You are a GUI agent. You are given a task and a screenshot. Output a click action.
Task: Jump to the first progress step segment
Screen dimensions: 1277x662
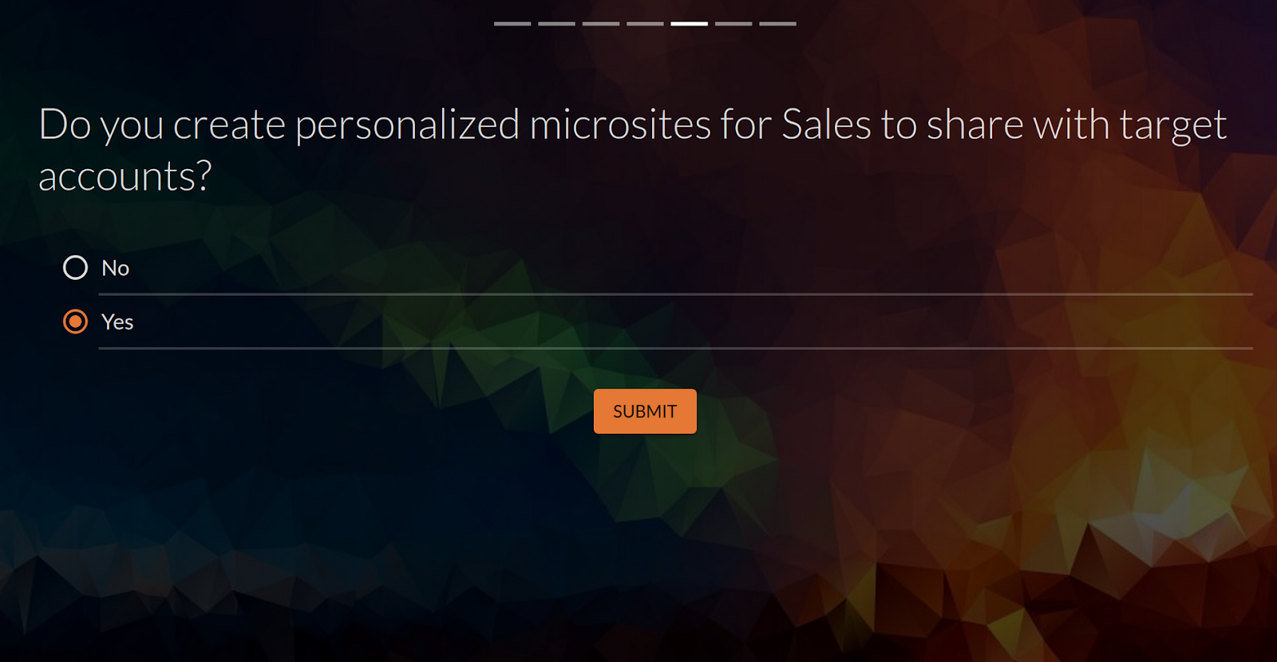(x=512, y=24)
